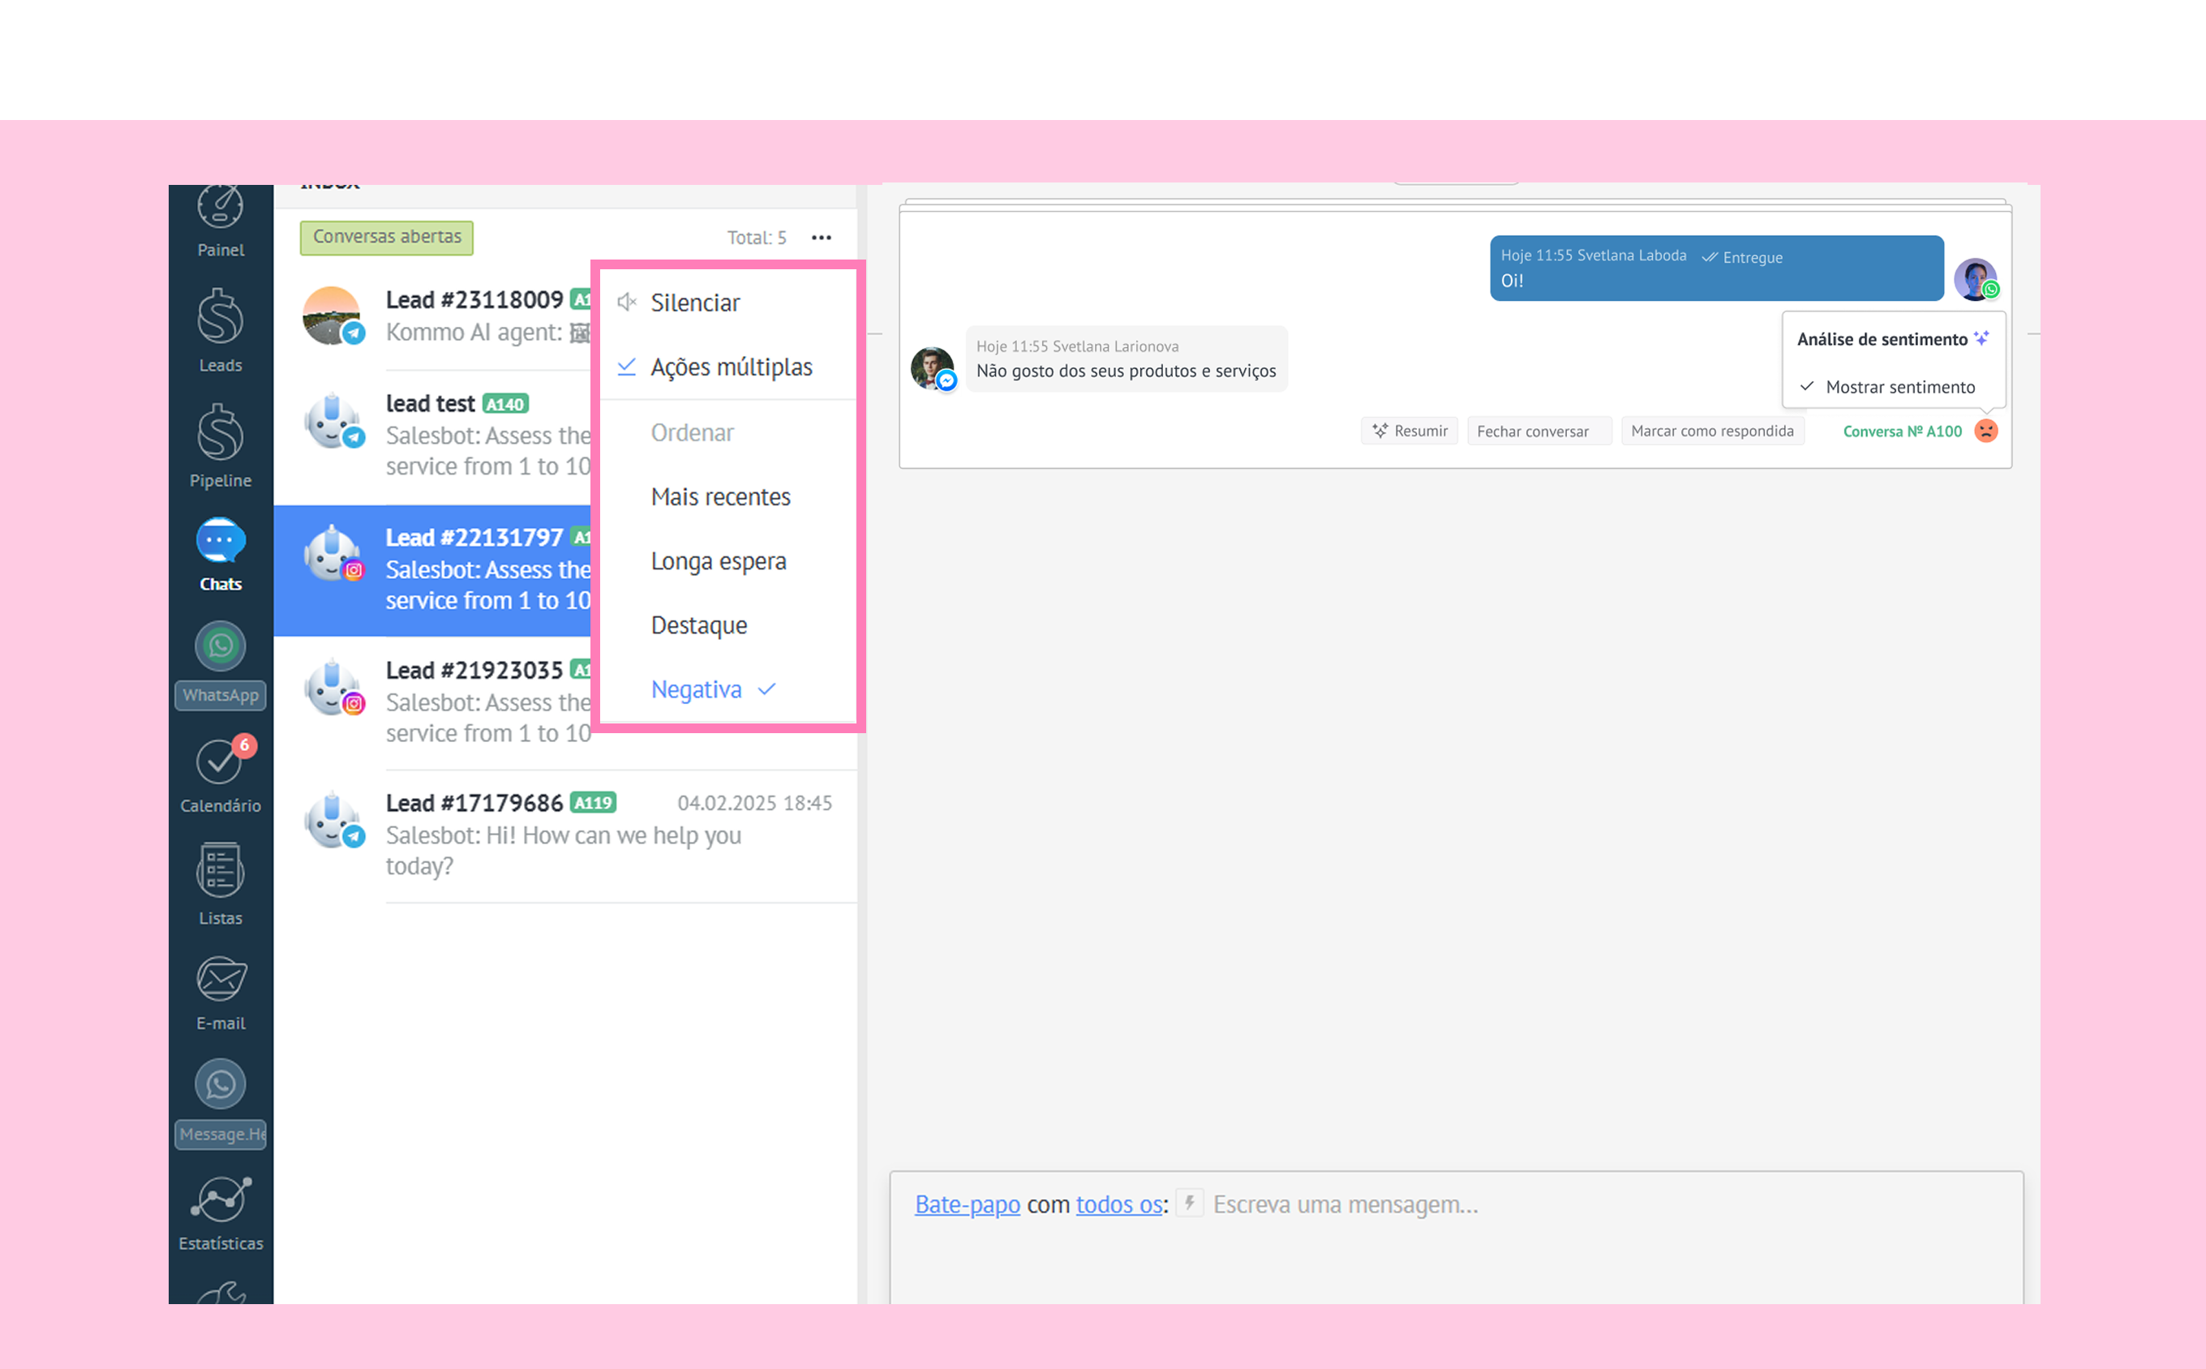2206x1369 pixels.
Task: Open the three-dots conversation list menu
Action: pos(821,237)
